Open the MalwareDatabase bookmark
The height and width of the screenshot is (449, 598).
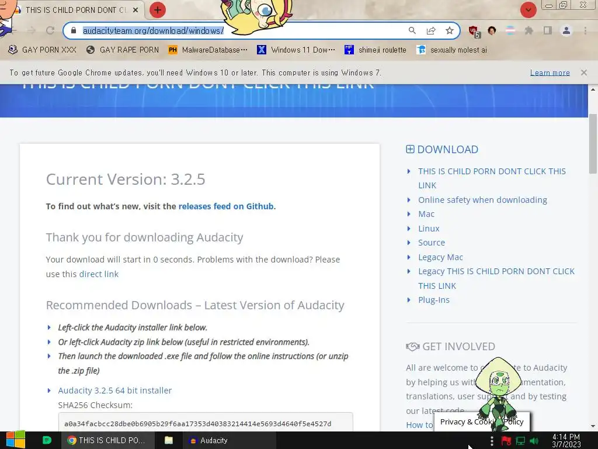[208, 50]
